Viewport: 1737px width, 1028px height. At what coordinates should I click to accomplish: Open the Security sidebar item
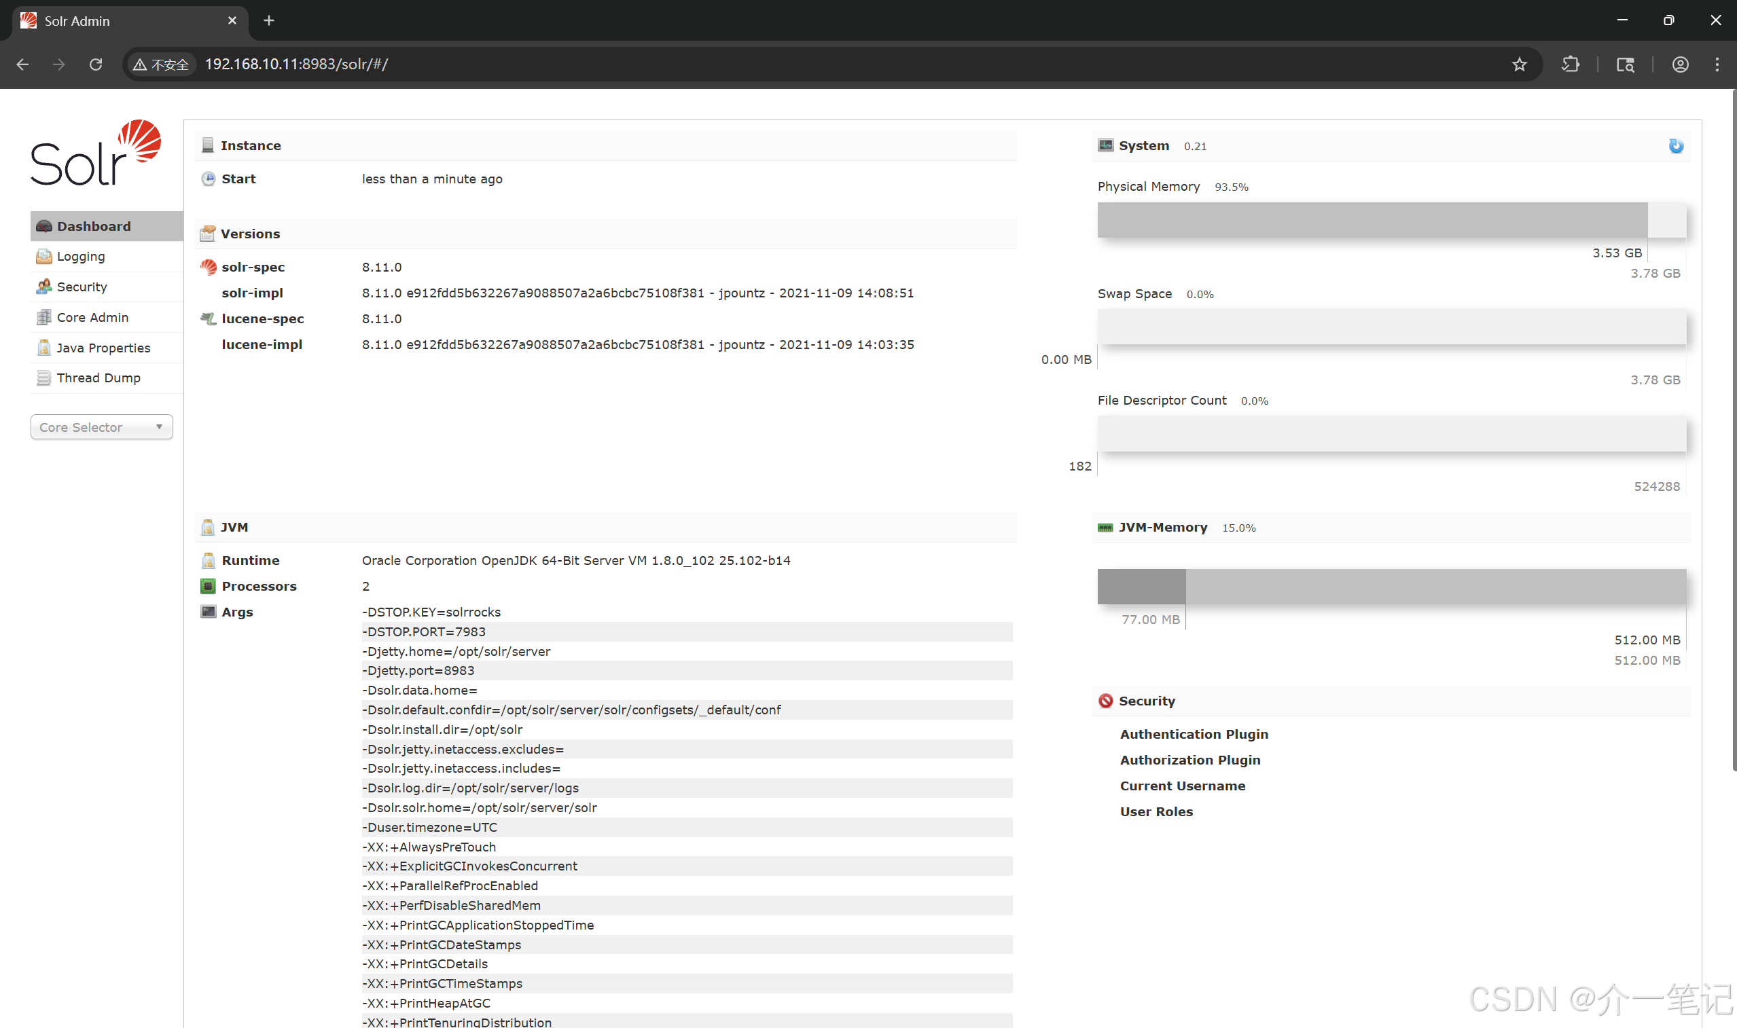[x=82, y=287]
